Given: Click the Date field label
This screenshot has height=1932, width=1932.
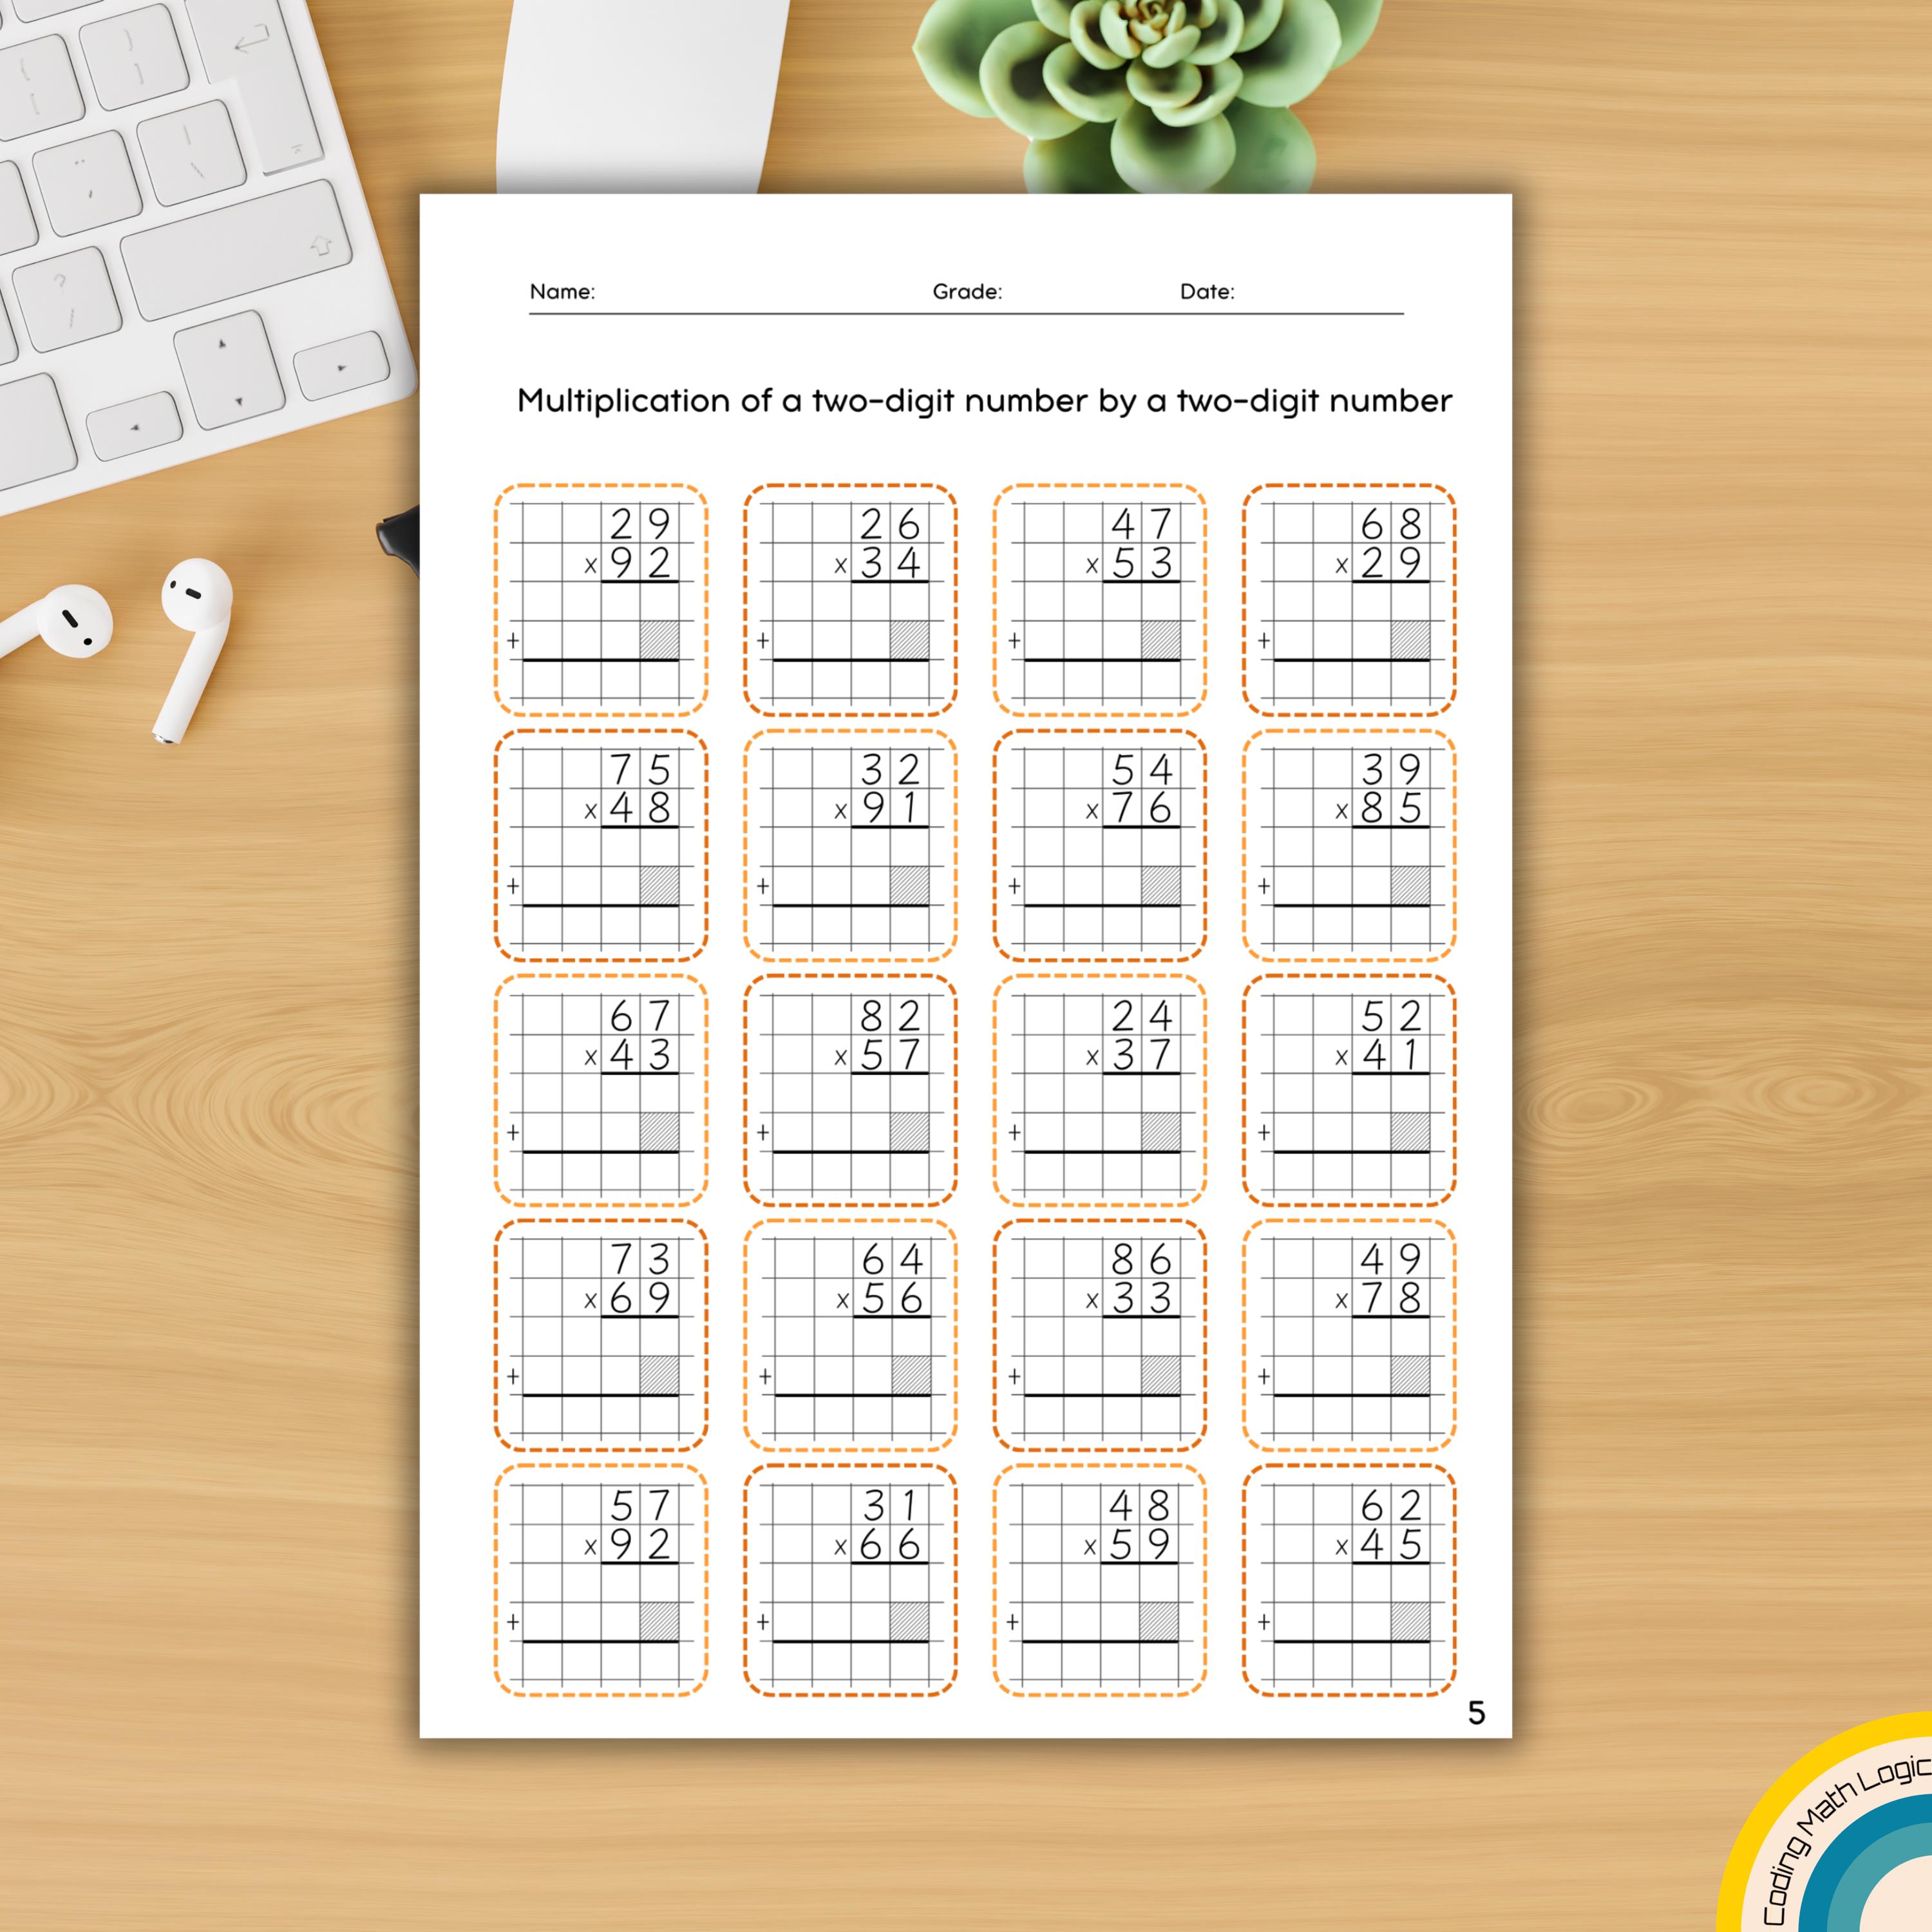Looking at the screenshot, I should (1207, 291).
